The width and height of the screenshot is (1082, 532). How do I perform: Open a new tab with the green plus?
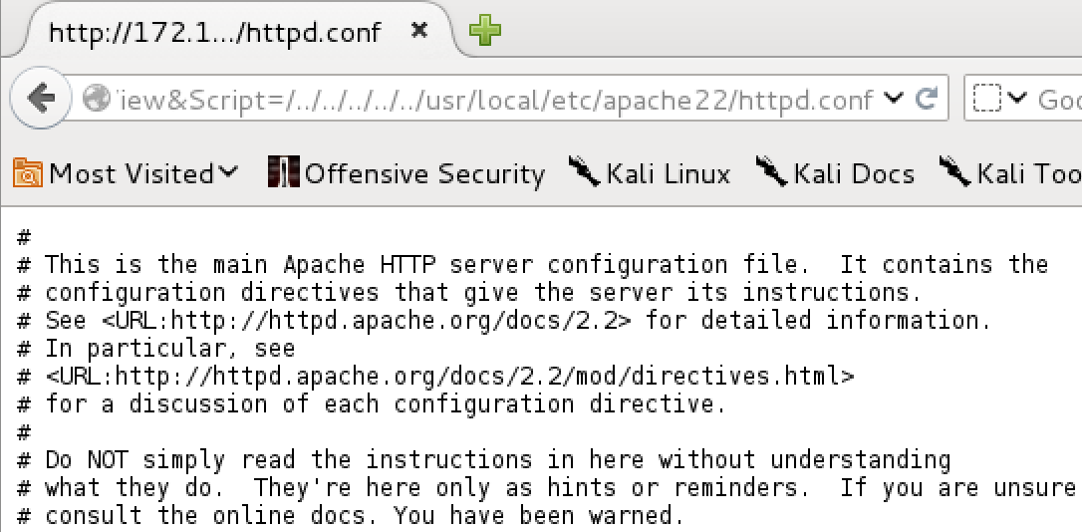tap(485, 30)
